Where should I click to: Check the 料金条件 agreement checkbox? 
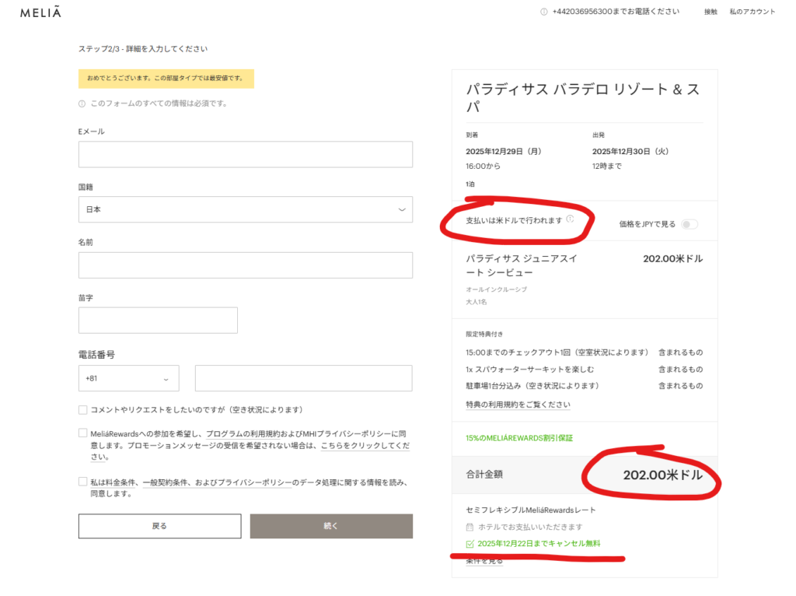(82, 482)
